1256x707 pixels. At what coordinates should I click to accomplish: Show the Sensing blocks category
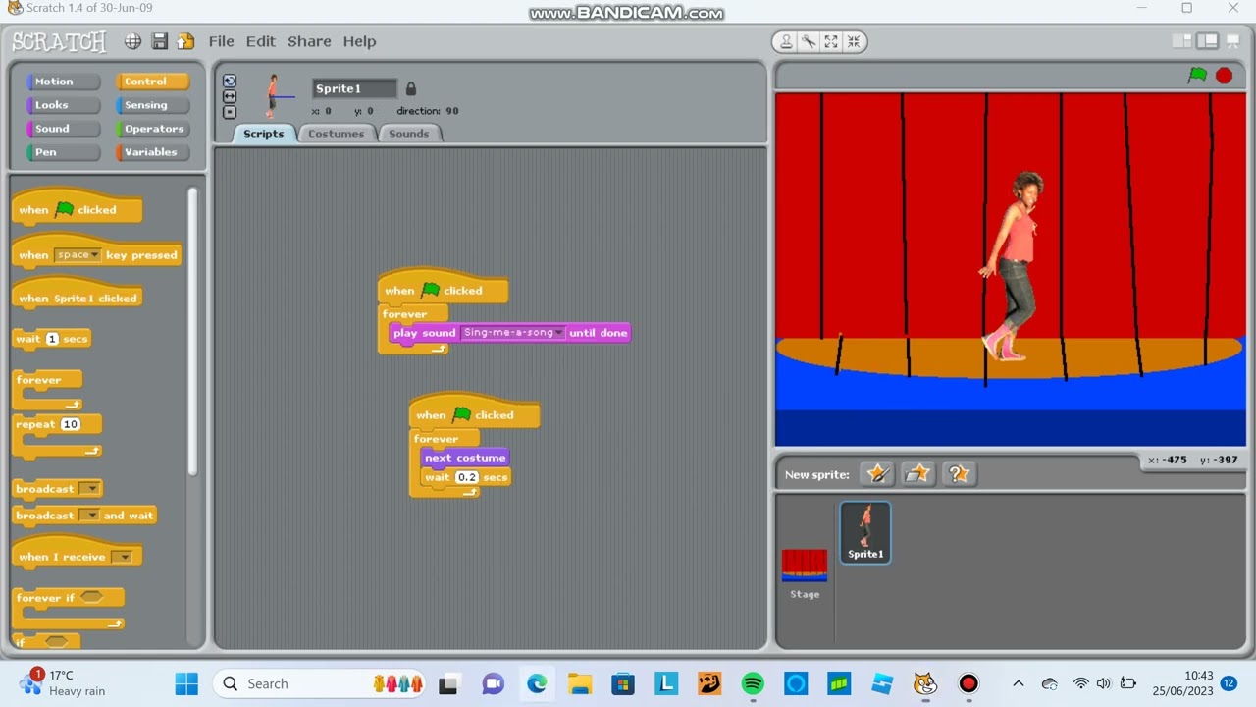152,105
